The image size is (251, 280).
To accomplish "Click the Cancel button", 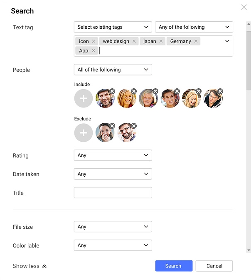I will (214, 266).
